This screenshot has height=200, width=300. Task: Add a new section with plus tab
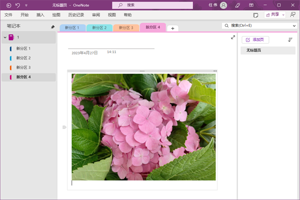pyautogui.click(x=172, y=28)
